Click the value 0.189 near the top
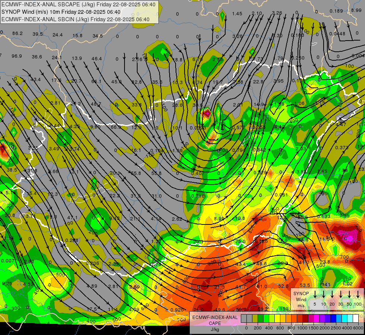The image size is (365, 335). click(336, 11)
